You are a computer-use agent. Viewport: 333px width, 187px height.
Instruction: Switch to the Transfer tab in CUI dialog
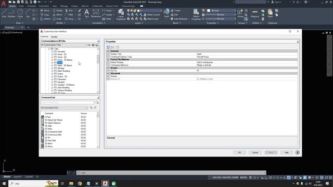pyautogui.click(x=54, y=37)
